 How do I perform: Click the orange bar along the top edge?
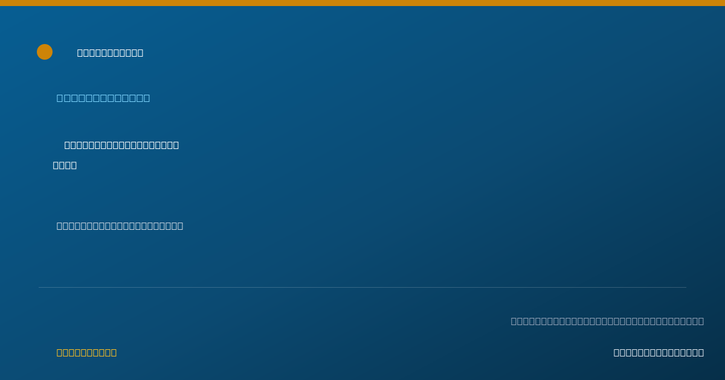(x=362, y=3)
